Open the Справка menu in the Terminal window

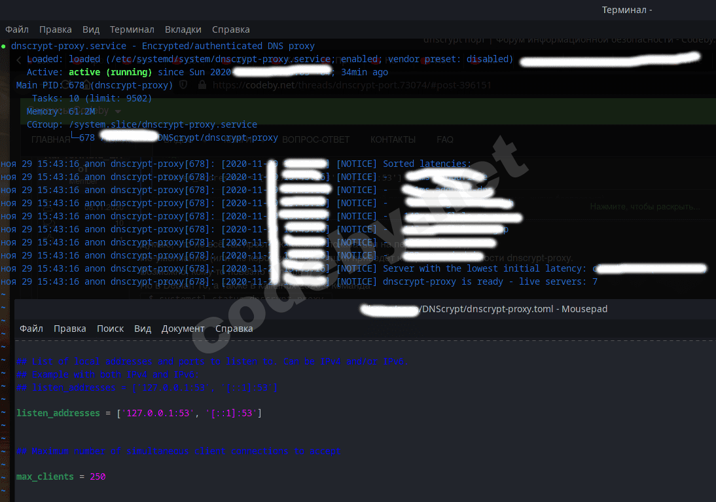(230, 29)
